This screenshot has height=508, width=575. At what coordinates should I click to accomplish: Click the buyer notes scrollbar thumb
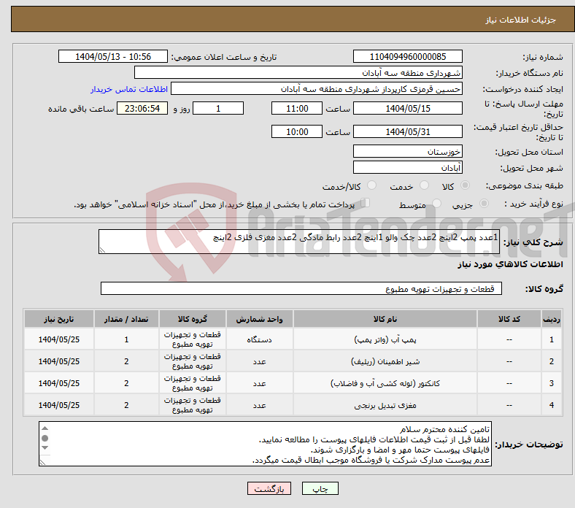pyautogui.click(x=45, y=438)
